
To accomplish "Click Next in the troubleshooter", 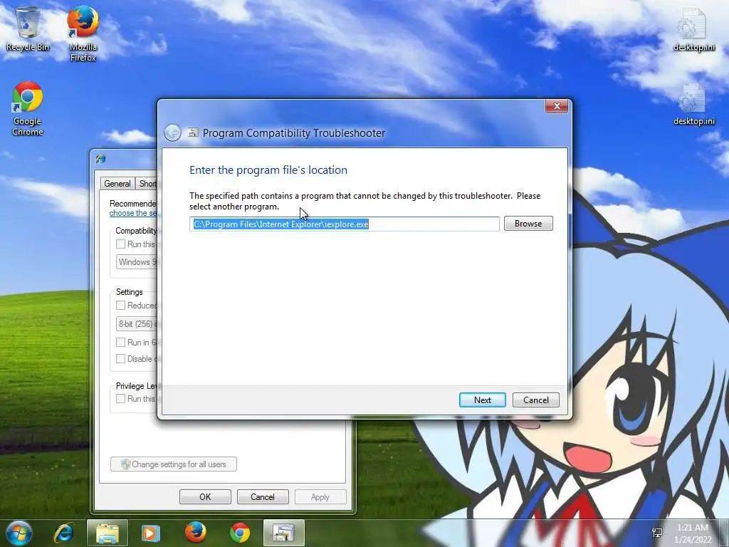I will [482, 400].
